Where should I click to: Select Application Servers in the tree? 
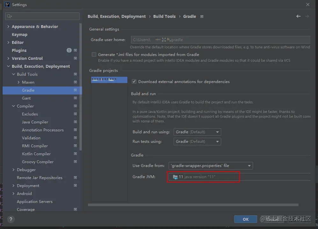click(35, 202)
